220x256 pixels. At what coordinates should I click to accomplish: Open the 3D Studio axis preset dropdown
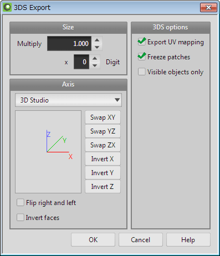(68, 100)
